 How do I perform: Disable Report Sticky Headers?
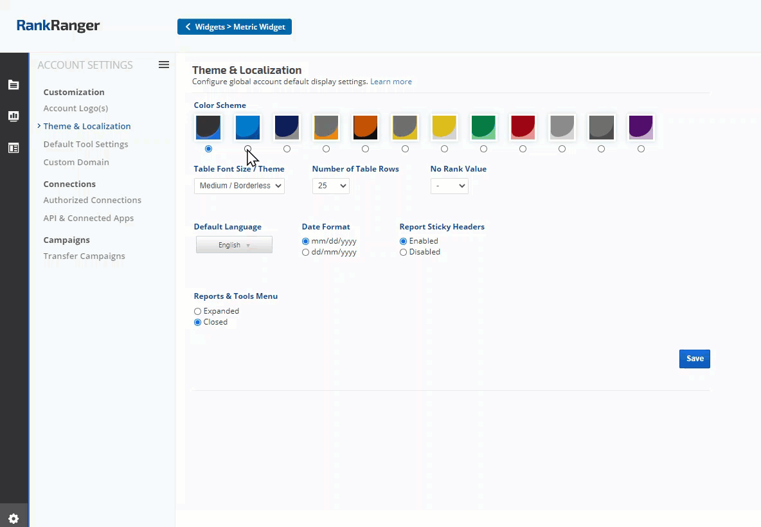404,253
